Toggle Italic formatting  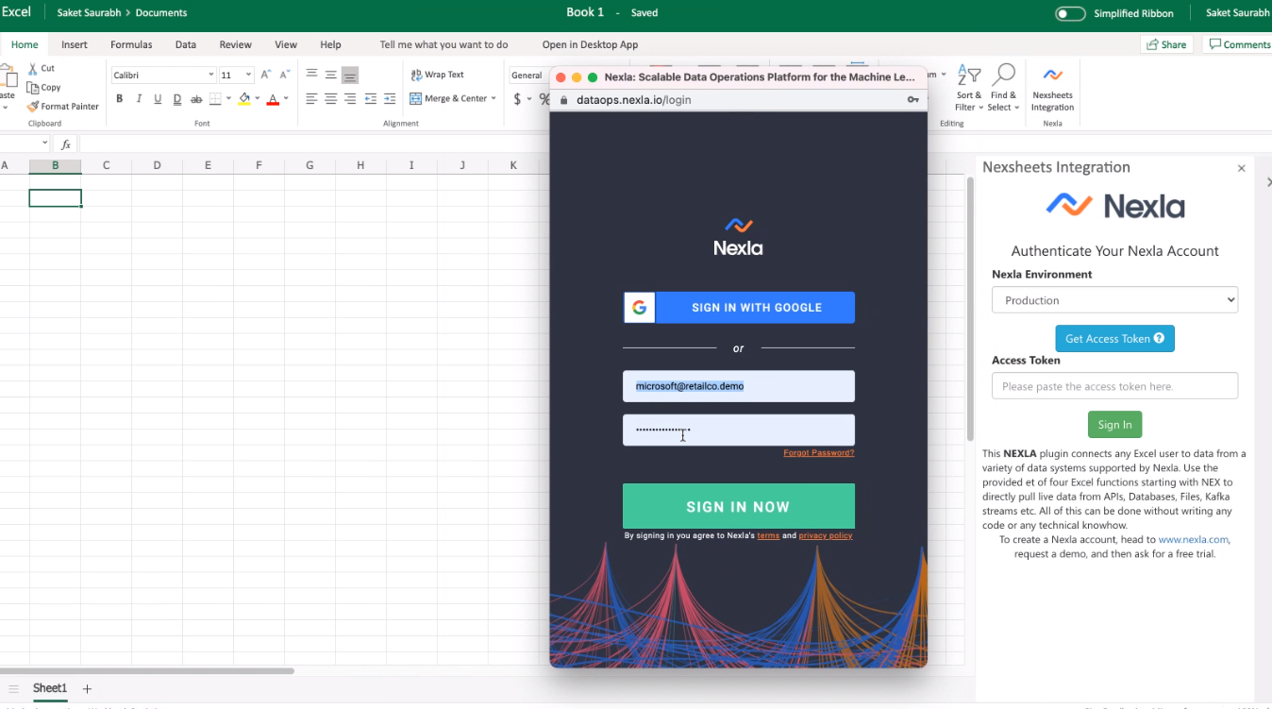(139, 99)
